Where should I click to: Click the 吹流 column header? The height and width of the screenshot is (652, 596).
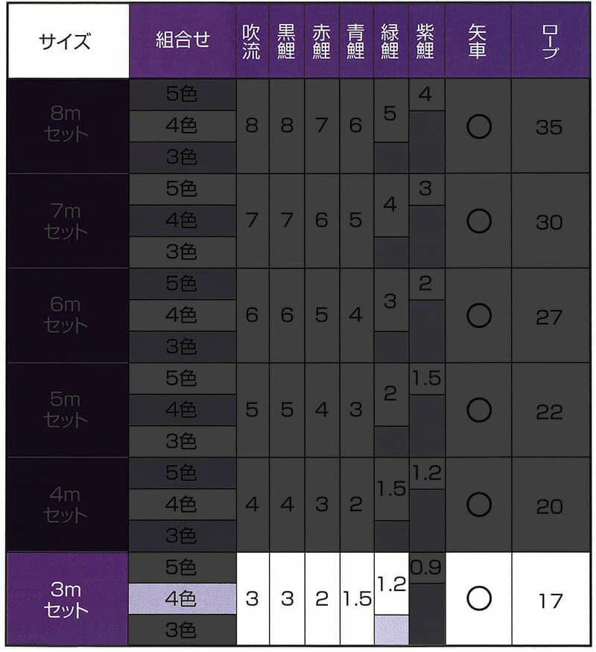click(252, 41)
